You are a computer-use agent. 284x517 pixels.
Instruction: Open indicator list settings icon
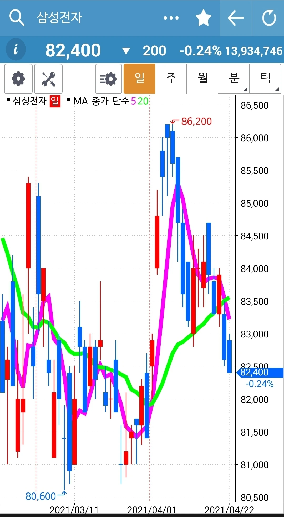109,79
